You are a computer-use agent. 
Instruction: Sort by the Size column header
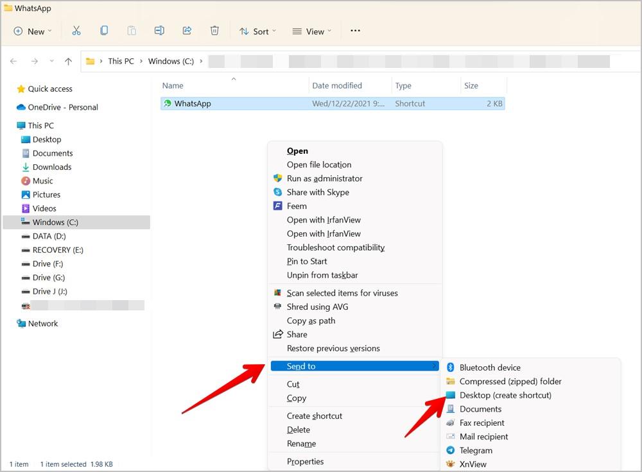(471, 85)
